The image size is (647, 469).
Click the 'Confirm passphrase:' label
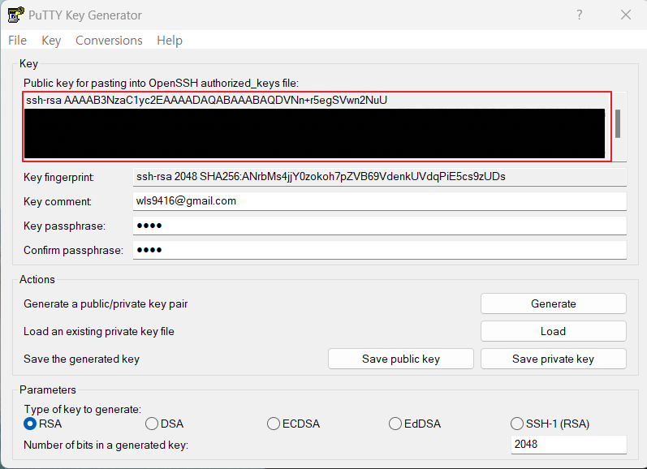(73, 251)
